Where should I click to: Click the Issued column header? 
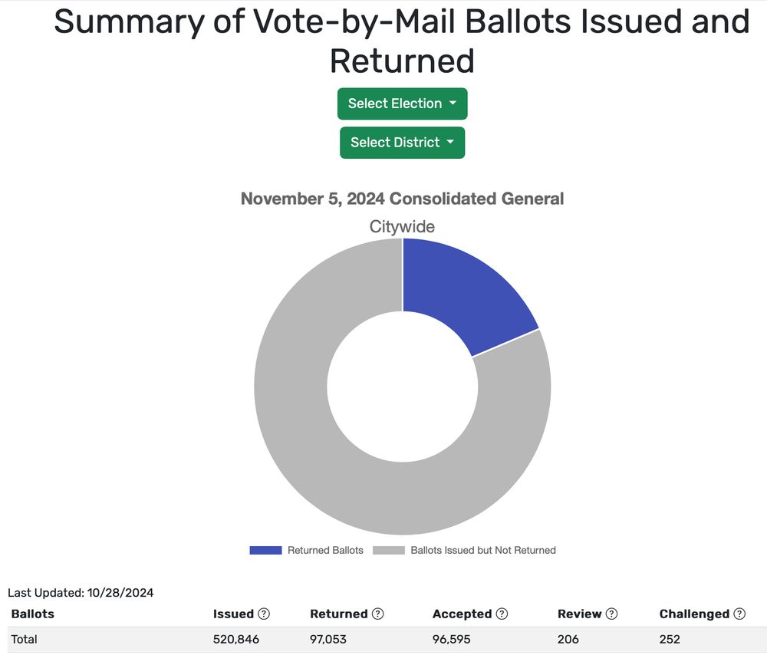(233, 614)
